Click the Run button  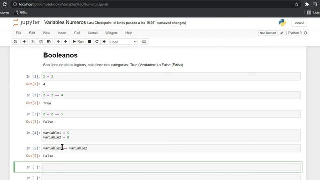click(x=78, y=42)
